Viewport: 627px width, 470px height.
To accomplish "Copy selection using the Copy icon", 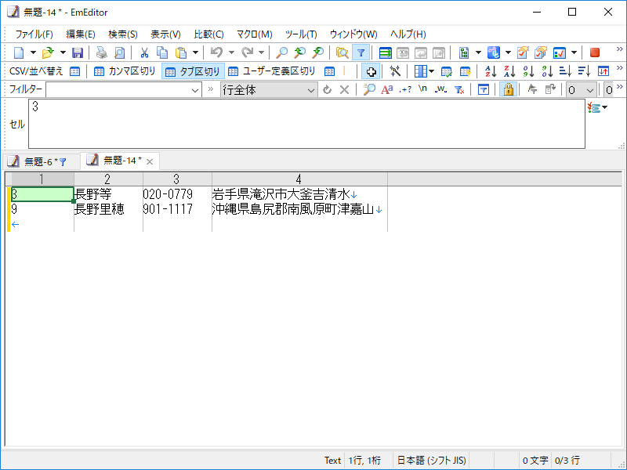I will (162, 52).
